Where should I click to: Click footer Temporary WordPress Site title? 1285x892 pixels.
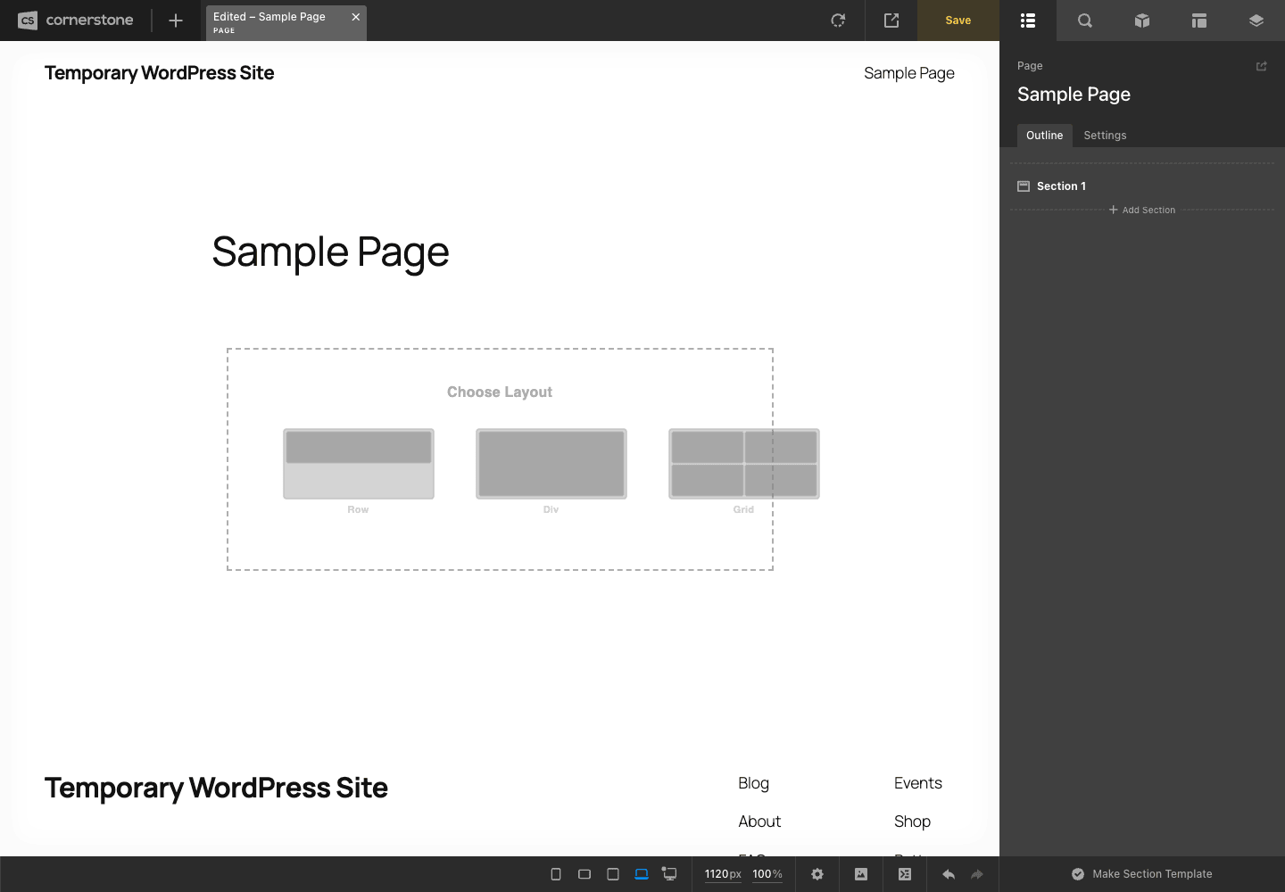tap(216, 788)
